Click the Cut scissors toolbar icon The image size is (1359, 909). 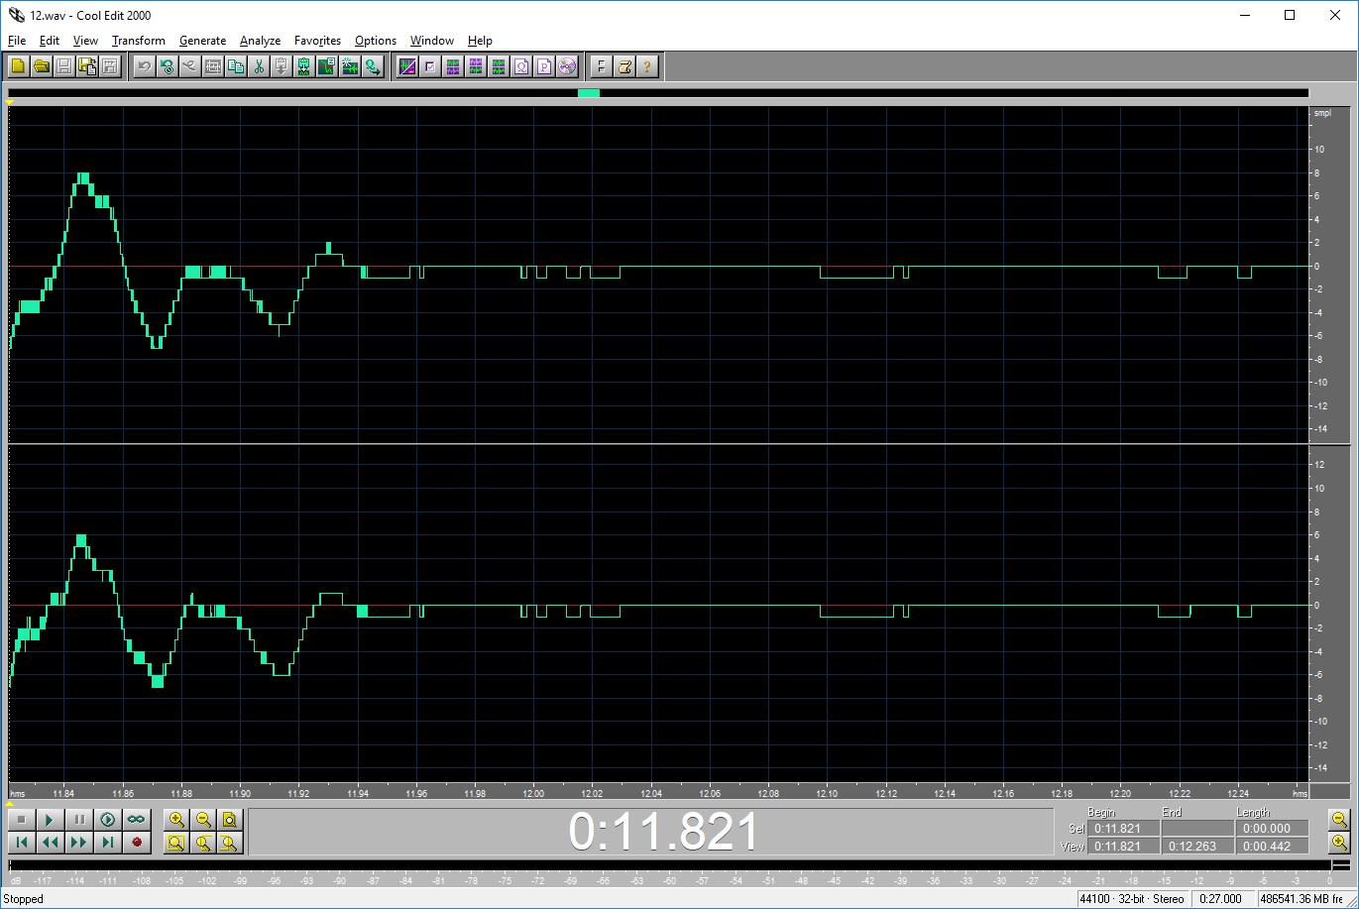(258, 66)
